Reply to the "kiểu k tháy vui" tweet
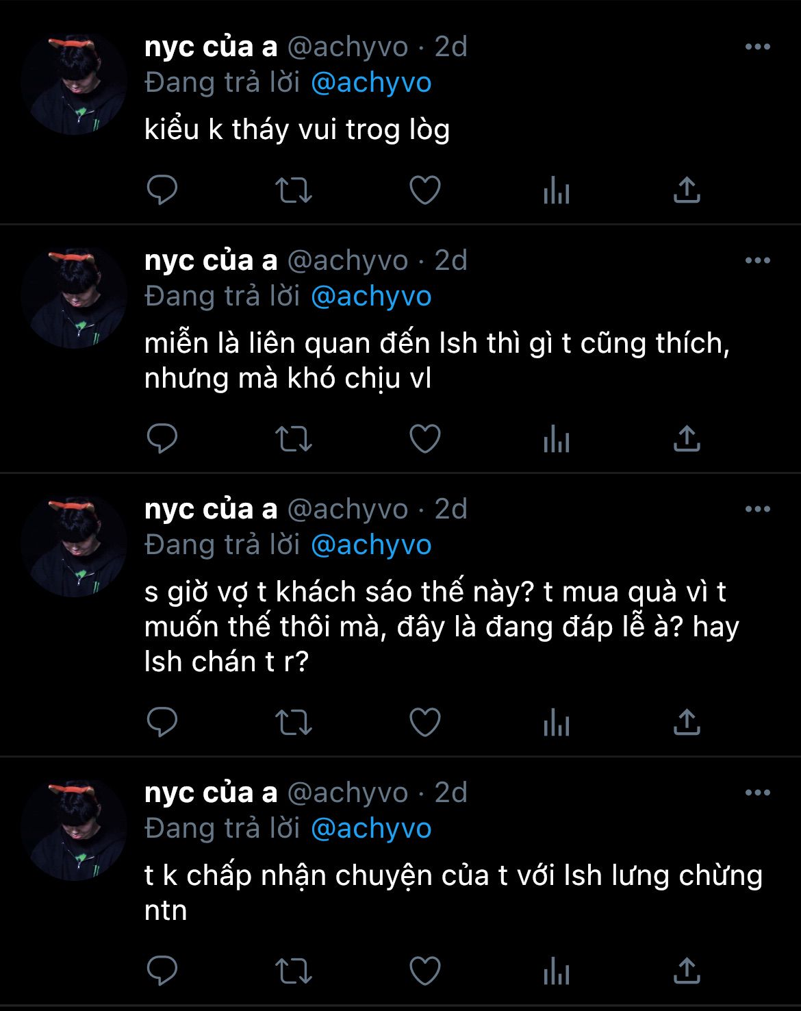This screenshot has height=1011, width=801. tap(162, 190)
